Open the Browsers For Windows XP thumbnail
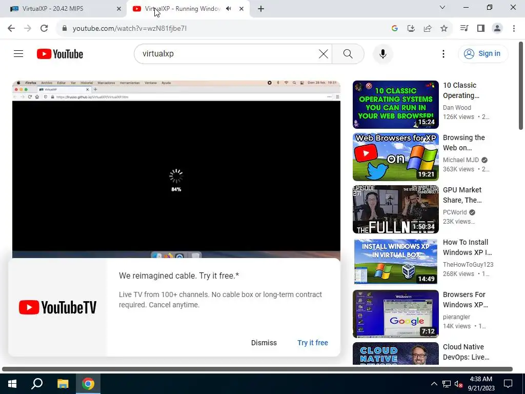This screenshot has height=394, width=525. coord(395,314)
